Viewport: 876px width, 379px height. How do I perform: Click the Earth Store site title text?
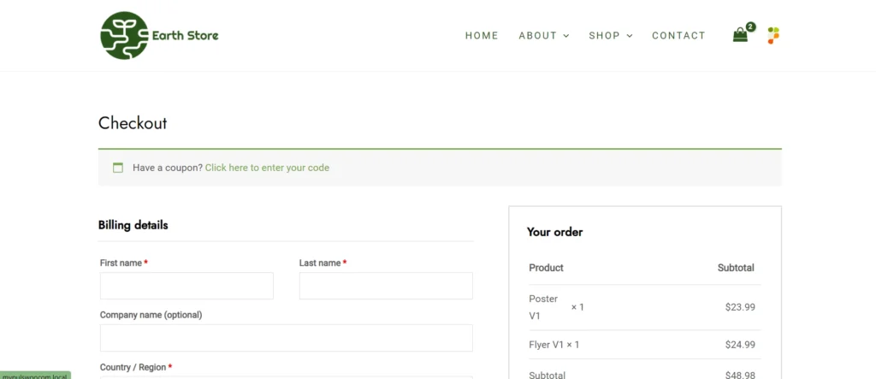(185, 35)
